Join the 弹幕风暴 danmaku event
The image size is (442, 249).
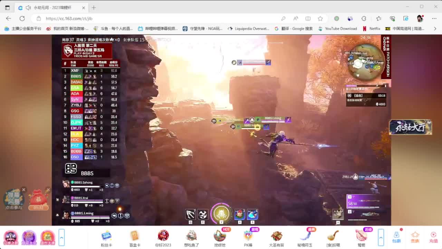14,200
